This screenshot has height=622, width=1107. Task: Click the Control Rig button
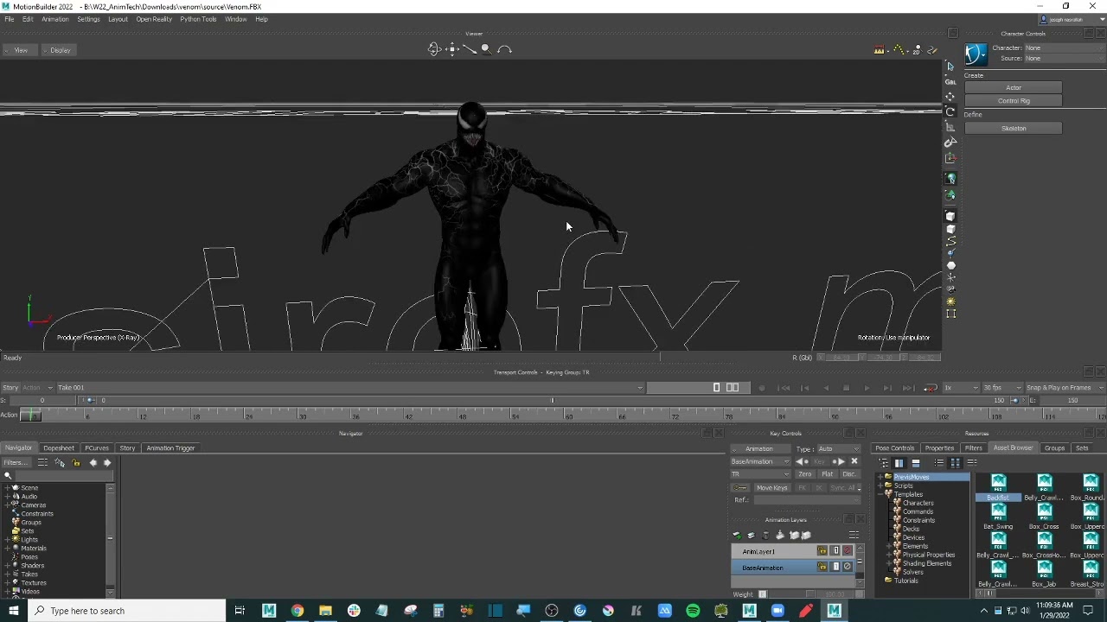(1014, 101)
